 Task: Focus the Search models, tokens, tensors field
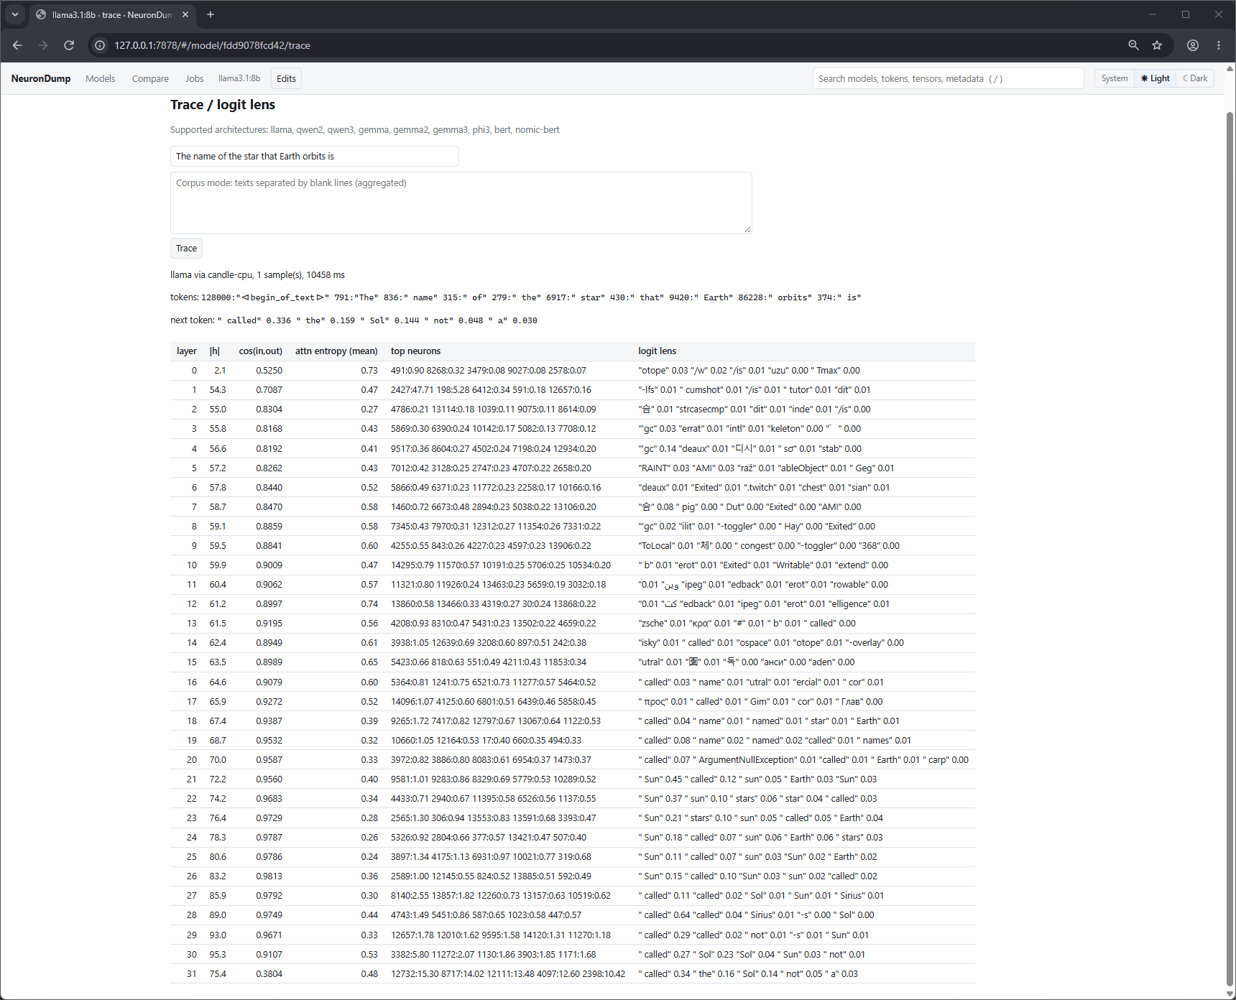coord(948,78)
